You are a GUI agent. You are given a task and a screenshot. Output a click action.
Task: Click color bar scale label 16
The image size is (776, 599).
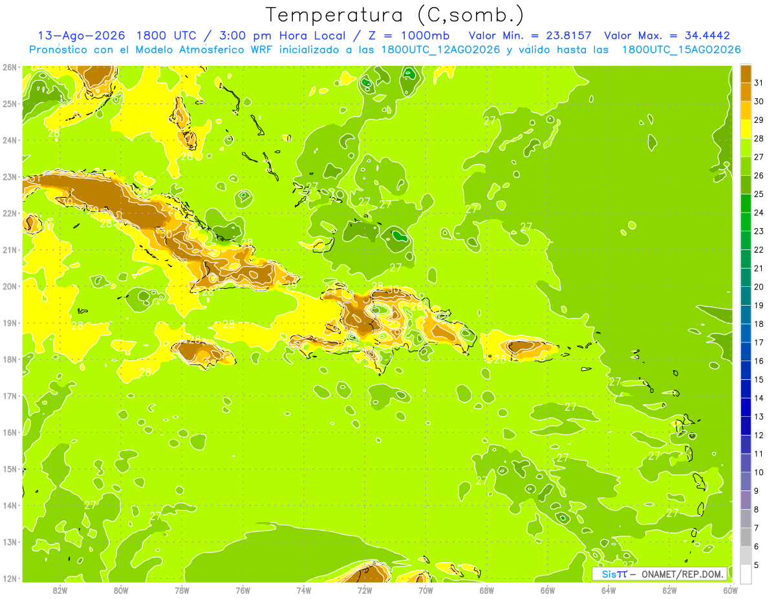click(759, 361)
